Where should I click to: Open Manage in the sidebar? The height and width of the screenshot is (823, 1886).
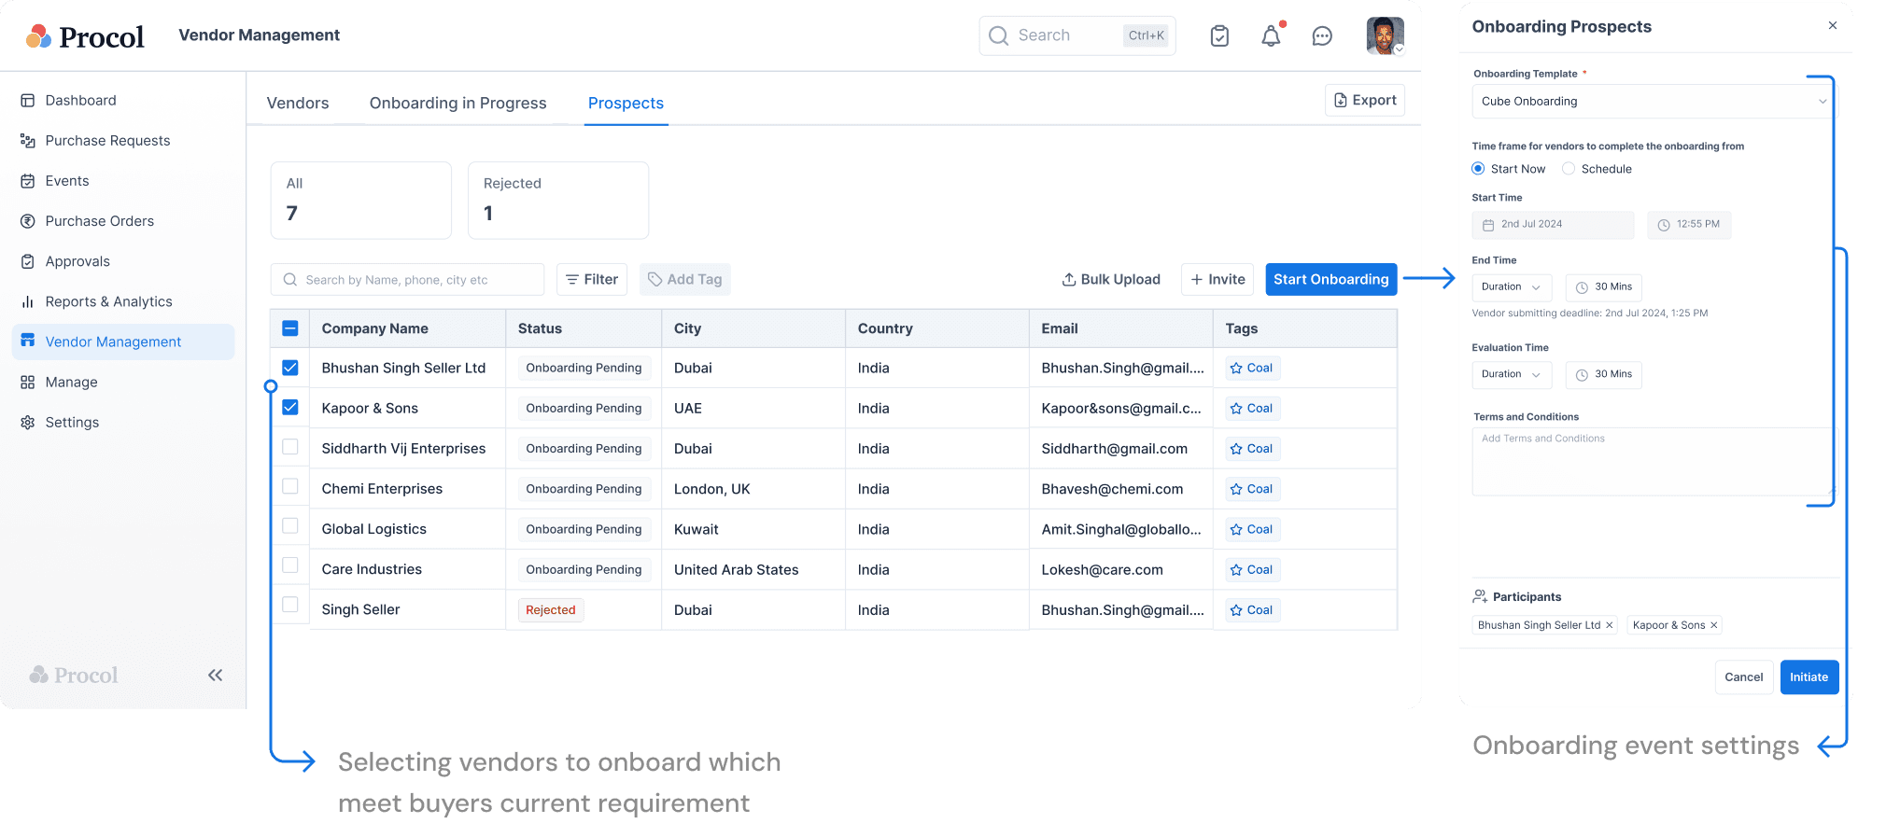pos(59,383)
